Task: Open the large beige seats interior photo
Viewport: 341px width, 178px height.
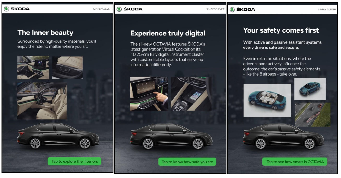Action: point(42,101)
